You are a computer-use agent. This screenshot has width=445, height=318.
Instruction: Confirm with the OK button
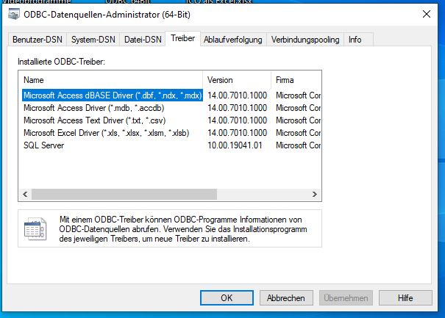pos(227,298)
